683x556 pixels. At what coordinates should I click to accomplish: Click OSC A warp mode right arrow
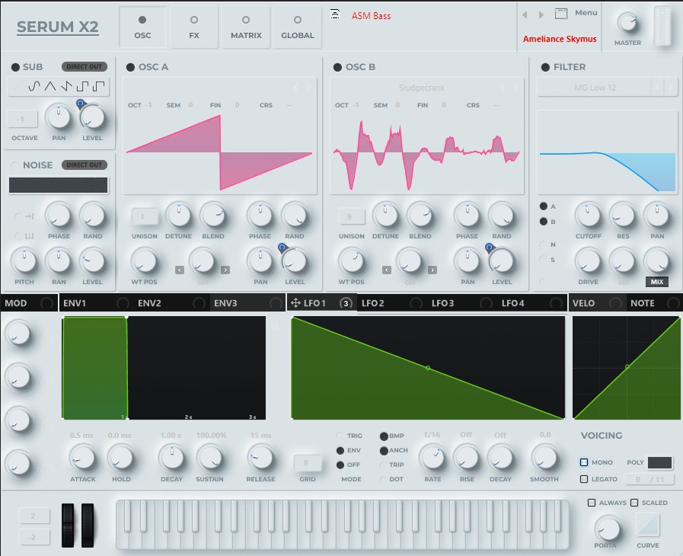225,270
